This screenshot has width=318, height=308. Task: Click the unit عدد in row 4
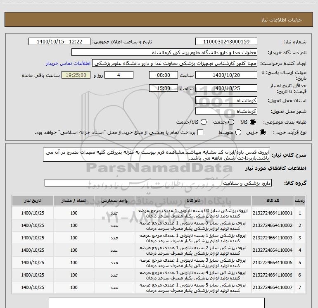click(x=114, y=251)
